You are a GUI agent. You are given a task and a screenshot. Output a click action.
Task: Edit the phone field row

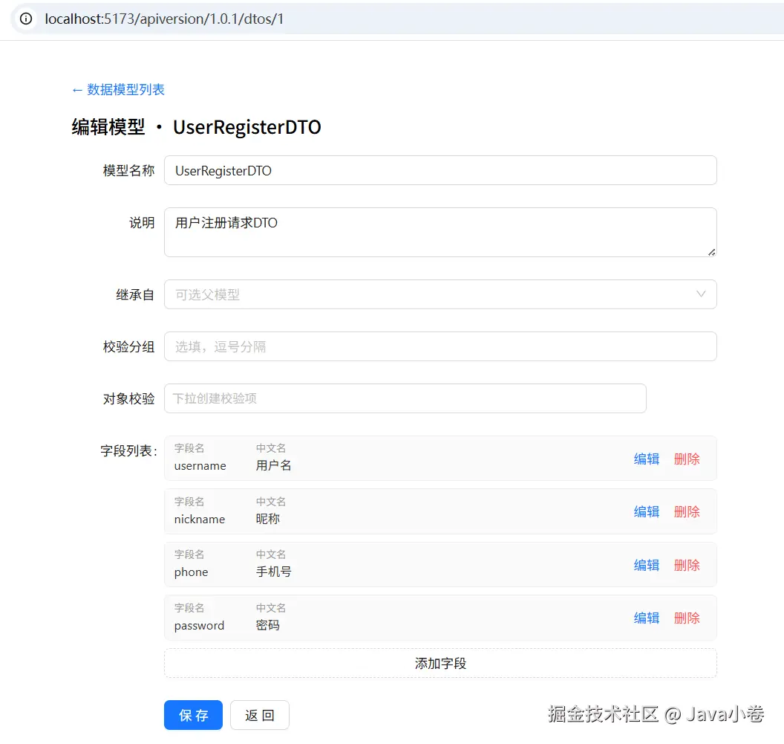647,566
